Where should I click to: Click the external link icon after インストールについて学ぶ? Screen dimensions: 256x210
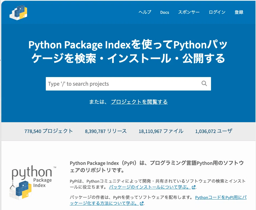tap(194, 187)
